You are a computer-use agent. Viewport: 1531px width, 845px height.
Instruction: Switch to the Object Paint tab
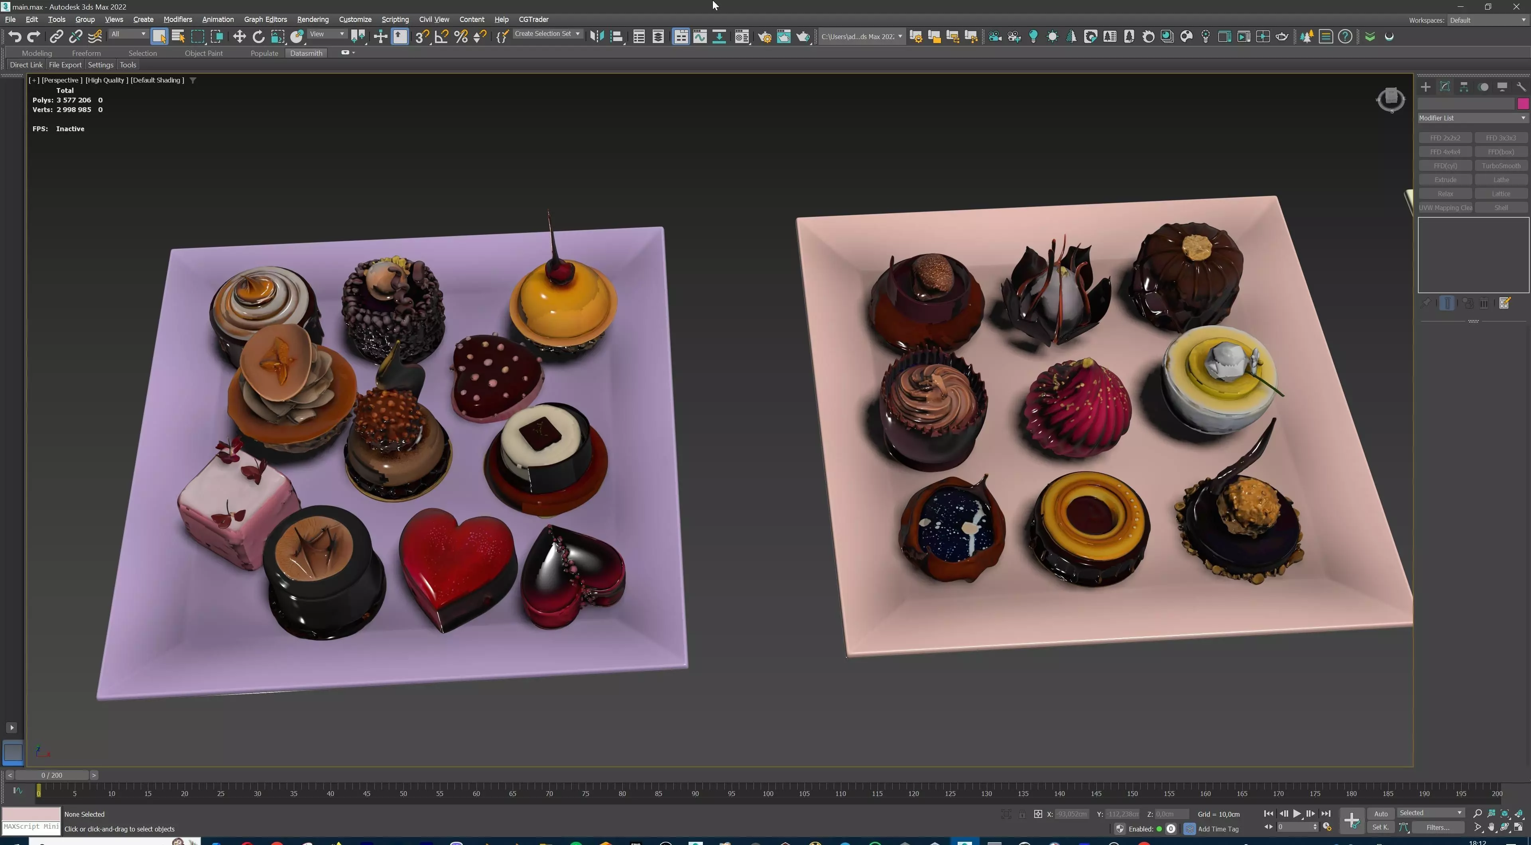pyautogui.click(x=204, y=53)
